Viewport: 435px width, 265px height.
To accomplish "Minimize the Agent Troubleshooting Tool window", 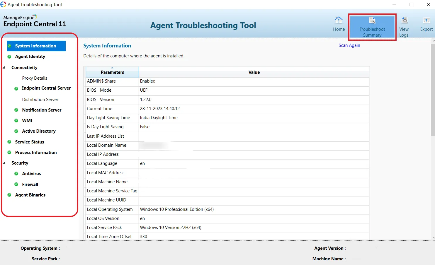I will coord(394,4).
